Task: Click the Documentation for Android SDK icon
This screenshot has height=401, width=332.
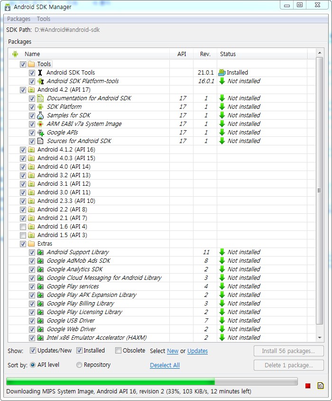Action: pos(40,98)
